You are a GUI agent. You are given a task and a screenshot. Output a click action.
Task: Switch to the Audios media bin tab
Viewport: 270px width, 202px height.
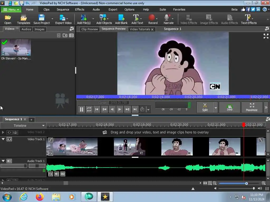(26, 29)
